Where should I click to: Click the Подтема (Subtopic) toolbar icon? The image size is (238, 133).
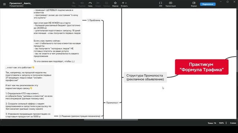(82, 4)
